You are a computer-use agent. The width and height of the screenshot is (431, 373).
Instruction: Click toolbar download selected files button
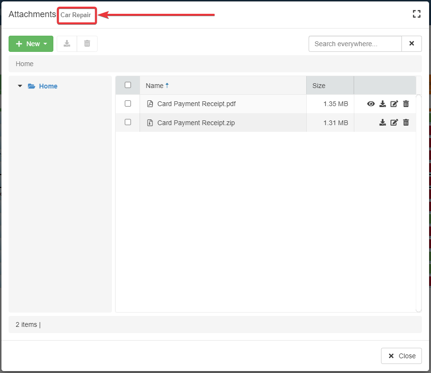pyautogui.click(x=67, y=44)
